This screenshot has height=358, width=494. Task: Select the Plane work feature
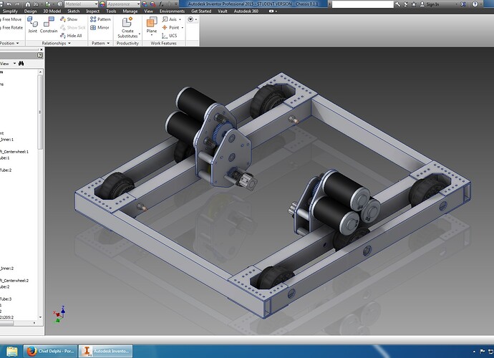click(152, 25)
